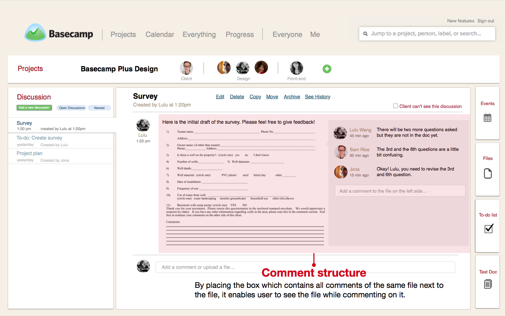Click the New features link

461,21
